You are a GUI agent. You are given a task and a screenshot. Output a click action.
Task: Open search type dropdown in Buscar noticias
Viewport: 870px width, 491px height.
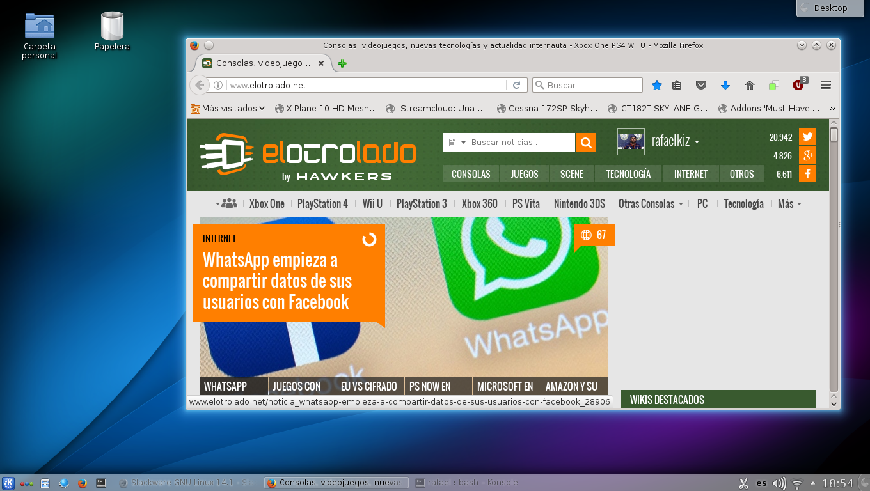point(457,143)
